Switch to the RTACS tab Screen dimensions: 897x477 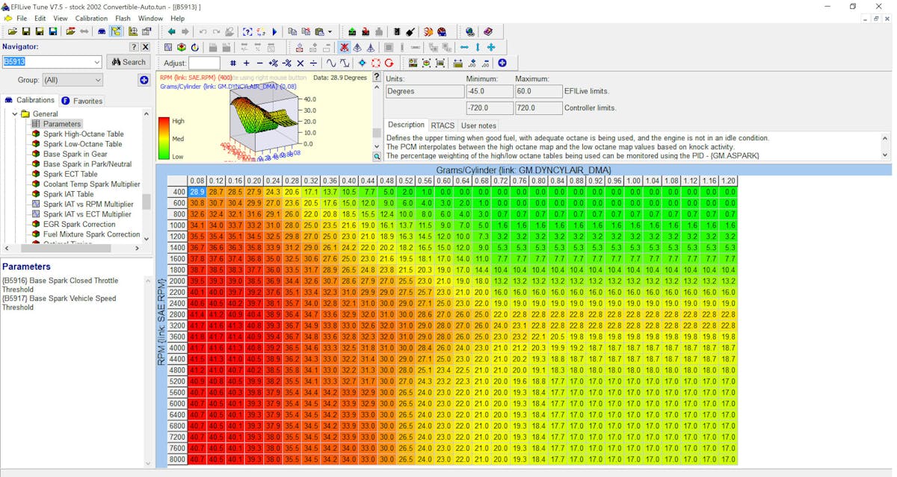click(443, 125)
